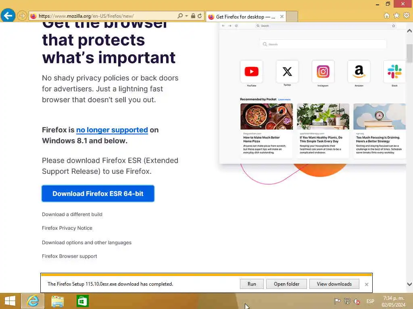Click the ESP language indicator
The height and width of the screenshot is (309, 413).
(370, 301)
